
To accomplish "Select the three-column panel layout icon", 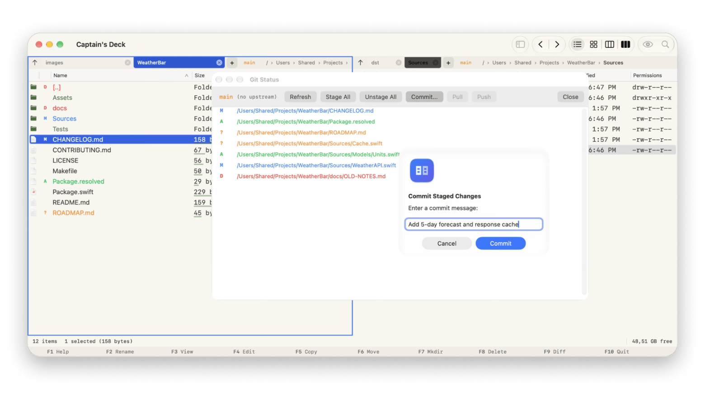I will coord(625,44).
